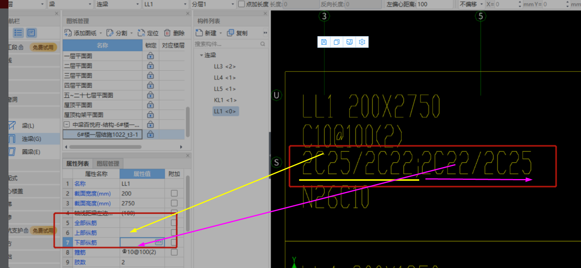Open the 分割 dropdown arrow
The width and height of the screenshot is (581, 268).
(x=131, y=33)
